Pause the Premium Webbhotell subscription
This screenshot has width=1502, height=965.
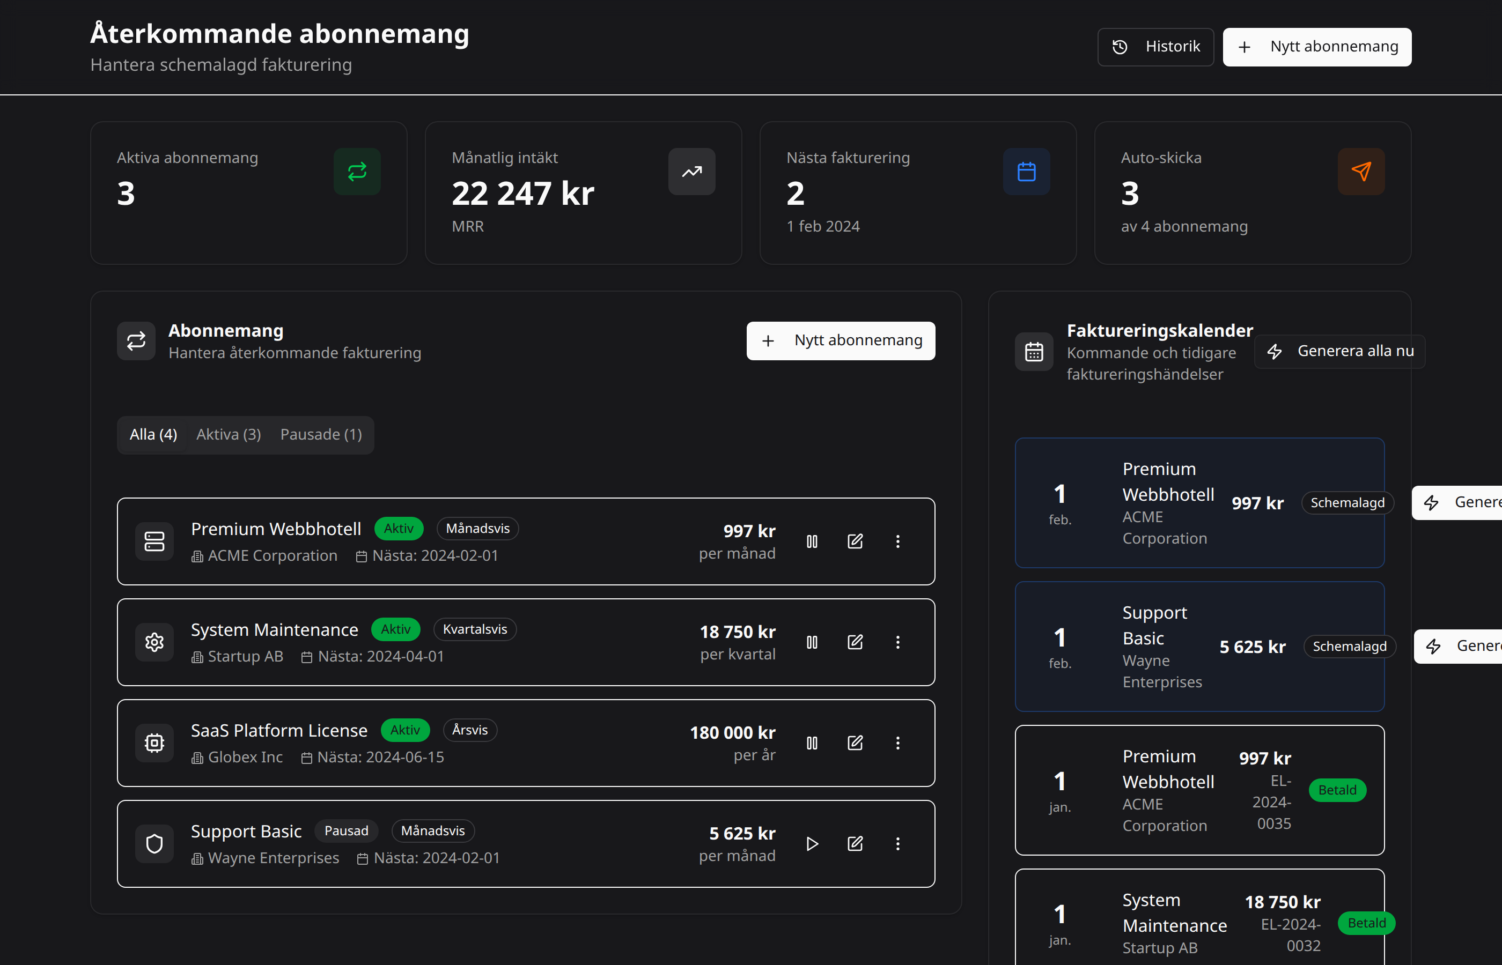point(812,541)
